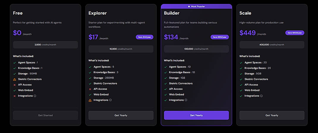The width and height of the screenshot is (318, 133).
Task: Click the Most Popular banner label
Action: 198,7
